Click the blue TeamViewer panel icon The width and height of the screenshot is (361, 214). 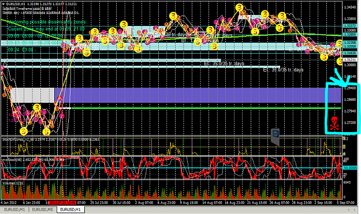click(x=276, y=137)
